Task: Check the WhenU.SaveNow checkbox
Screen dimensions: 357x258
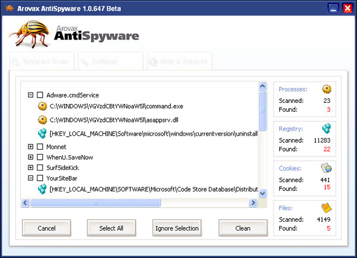Action: pyautogui.click(x=40, y=157)
